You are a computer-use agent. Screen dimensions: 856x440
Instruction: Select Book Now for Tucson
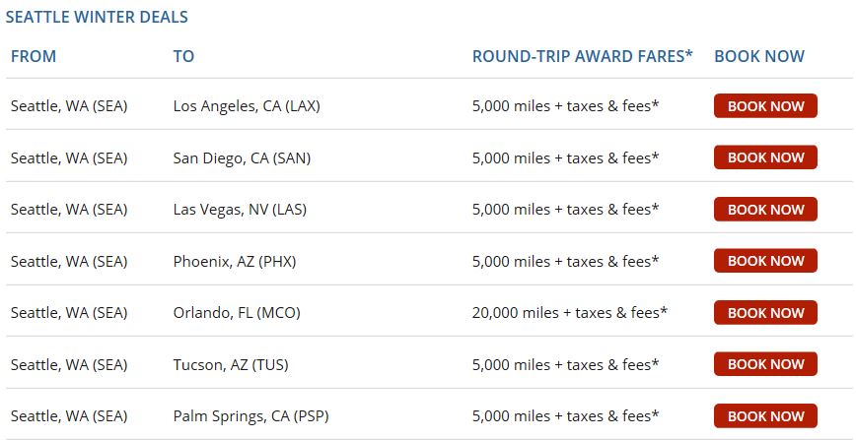click(765, 364)
